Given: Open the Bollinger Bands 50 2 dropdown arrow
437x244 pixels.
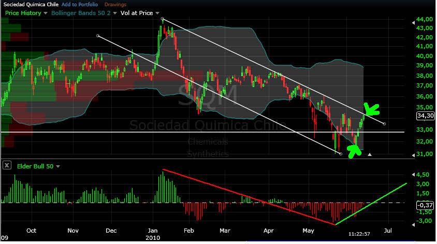Looking at the screenshot, I should point(114,13).
